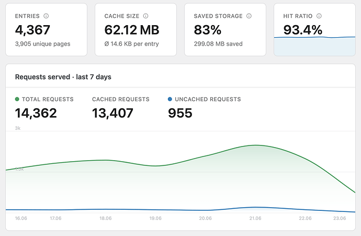Toggle the blue Uncached Requests legend dot
Screen dimensions: 361x236
point(170,99)
